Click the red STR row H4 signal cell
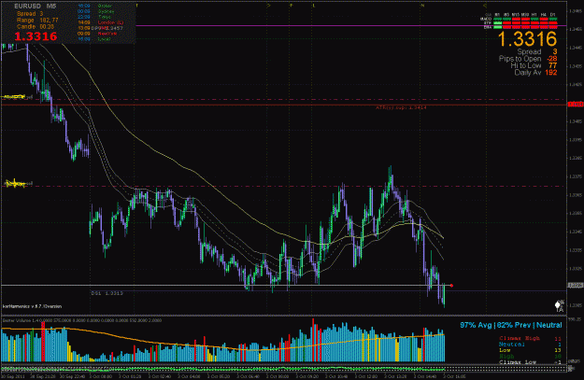The width and height of the screenshot is (584, 380). click(x=544, y=22)
